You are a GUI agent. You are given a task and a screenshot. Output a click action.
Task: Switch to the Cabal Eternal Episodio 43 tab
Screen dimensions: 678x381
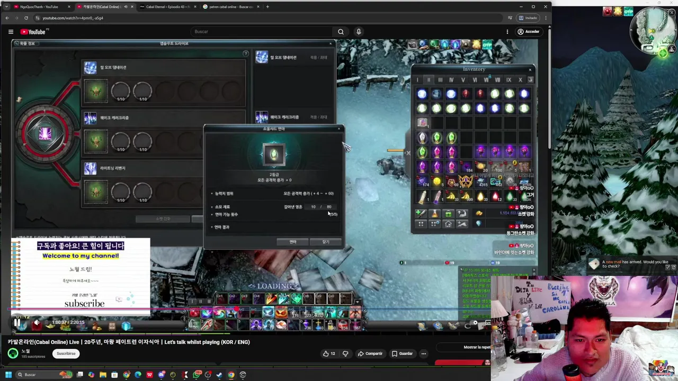pyautogui.click(x=167, y=7)
